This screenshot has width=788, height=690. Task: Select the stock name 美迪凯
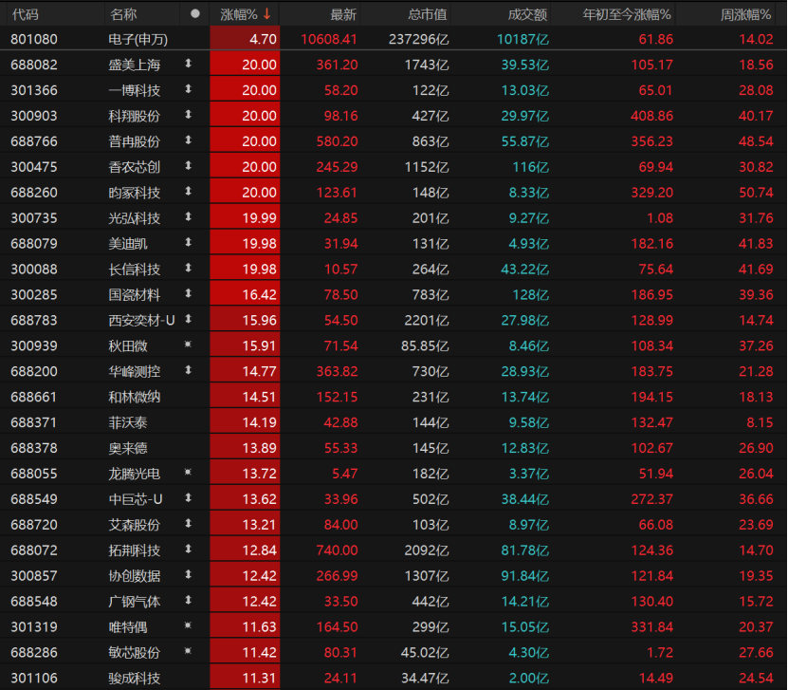(x=128, y=244)
